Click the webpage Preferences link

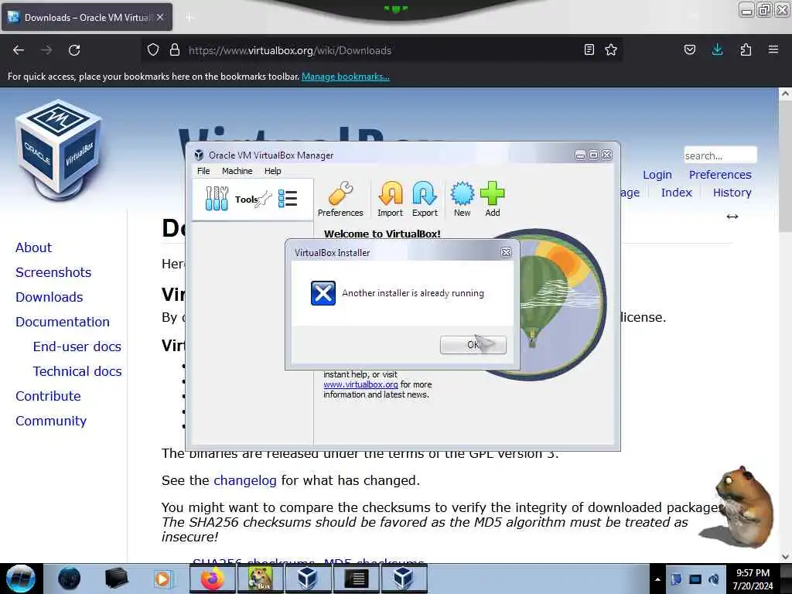pos(720,175)
